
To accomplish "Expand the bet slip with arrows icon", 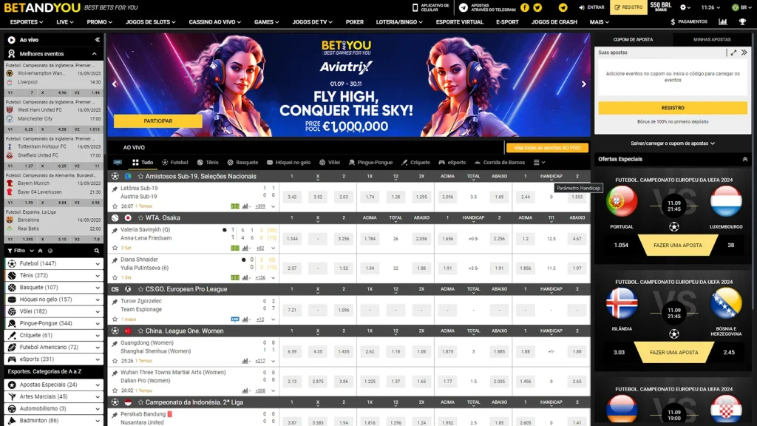I will coord(733,53).
